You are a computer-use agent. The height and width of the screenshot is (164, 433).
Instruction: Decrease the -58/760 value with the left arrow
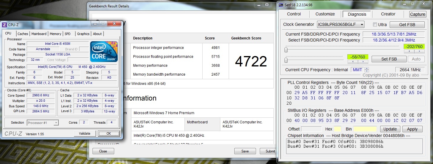352,62
